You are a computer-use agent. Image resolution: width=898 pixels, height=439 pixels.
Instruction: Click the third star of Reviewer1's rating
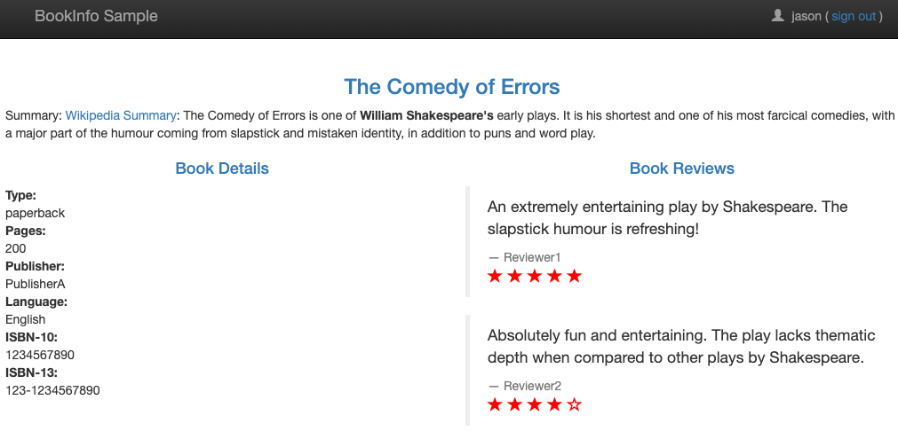(x=535, y=277)
